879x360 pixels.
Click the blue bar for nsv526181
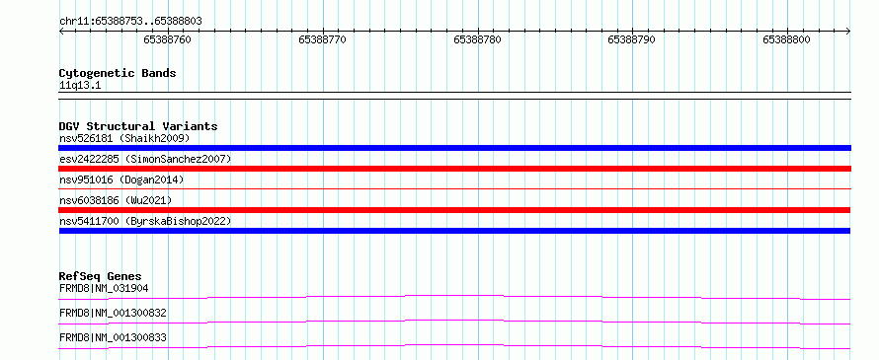click(x=454, y=148)
